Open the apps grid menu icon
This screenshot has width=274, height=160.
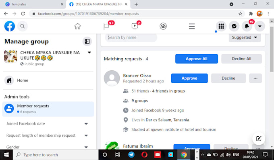click(221, 26)
